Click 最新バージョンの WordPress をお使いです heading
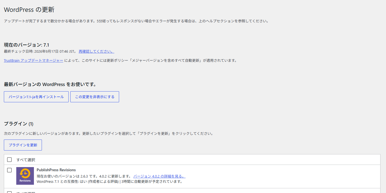The image size is (386, 193). (x=50, y=84)
